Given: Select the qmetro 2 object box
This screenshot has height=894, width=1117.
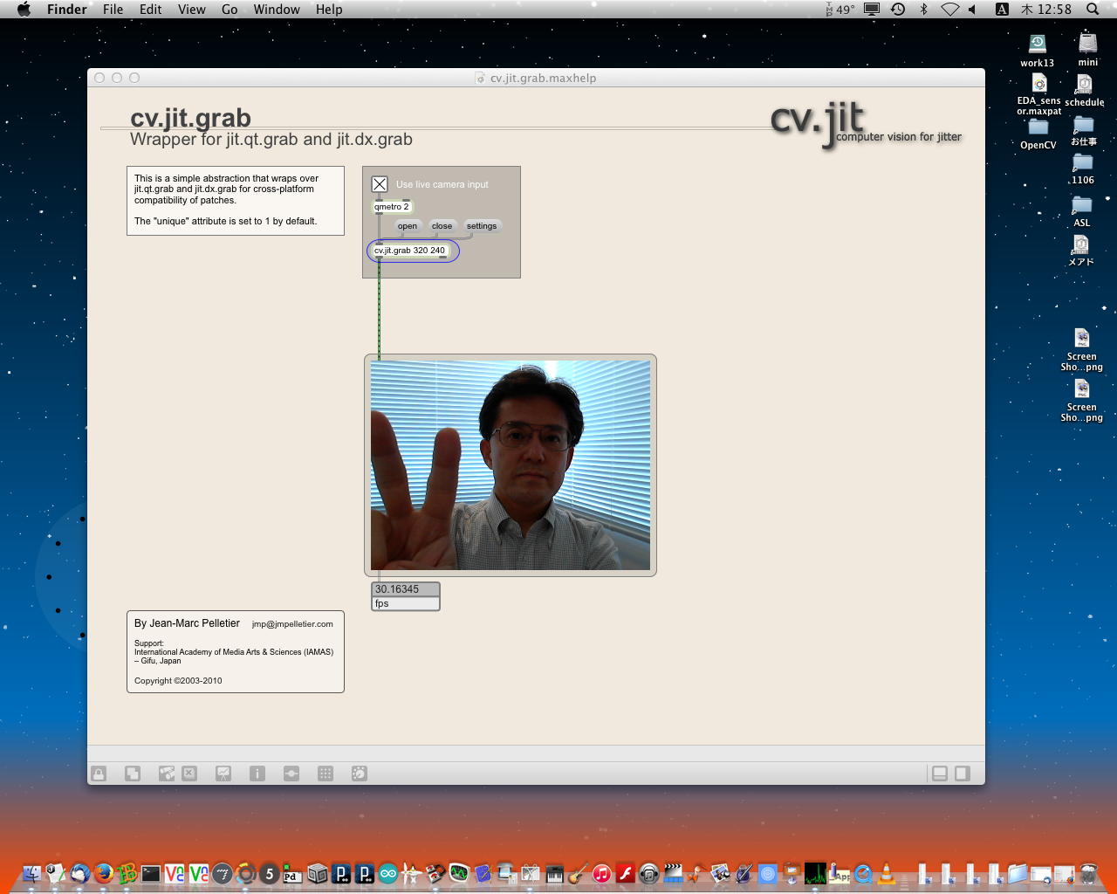Looking at the screenshot, I should point(392,207).
